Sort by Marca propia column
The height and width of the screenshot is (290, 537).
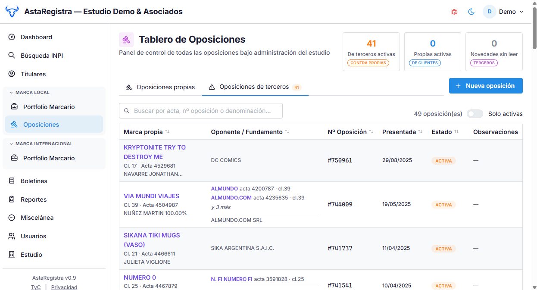[147, 132]
